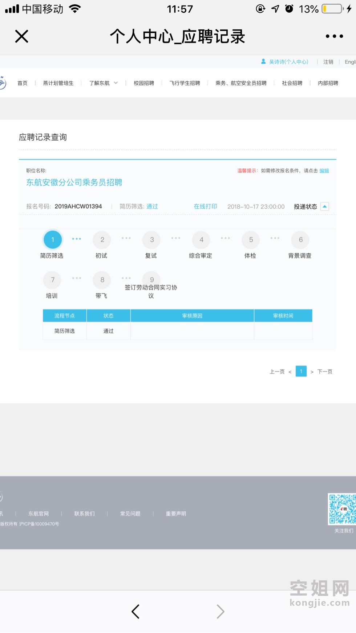Image resolution: width=356 pixels, height=633 pixels.
Task: Select the date 2018-10-17 23:00:00
Action: point(256,207)
